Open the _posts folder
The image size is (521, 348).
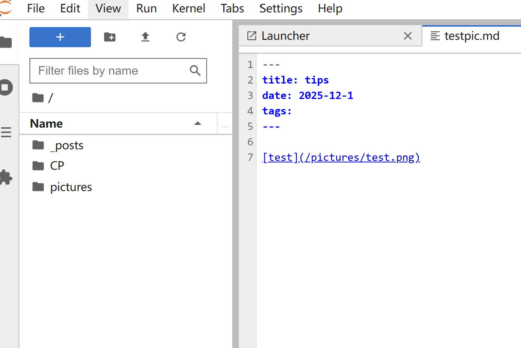coord(67,145)
